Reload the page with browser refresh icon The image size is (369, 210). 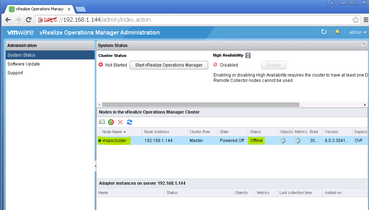pyautogui.click(x=29, y=20)
